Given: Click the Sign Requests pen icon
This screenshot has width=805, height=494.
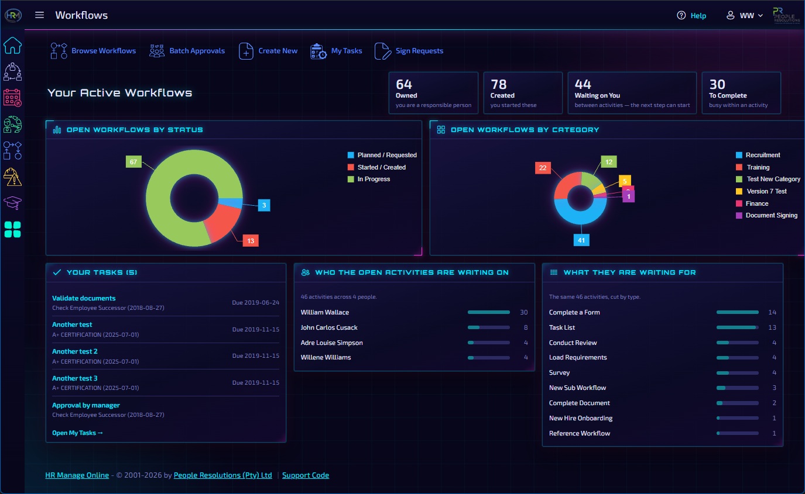Looking at the screenshot, I should pos(382,51).
